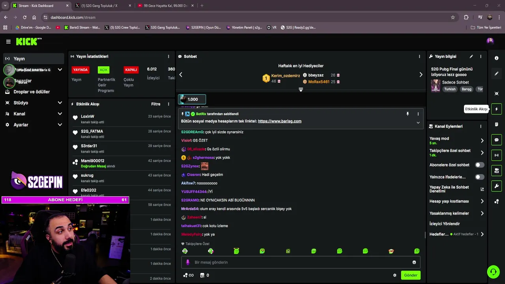
Task: Open Yapay Zeka ile Sohbet Denetimi link
Action: [456, 189]
